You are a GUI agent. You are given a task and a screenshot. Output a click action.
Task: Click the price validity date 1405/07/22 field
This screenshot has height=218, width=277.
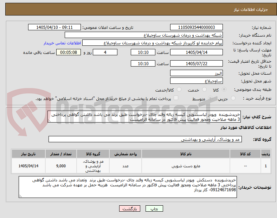[197, 63]
